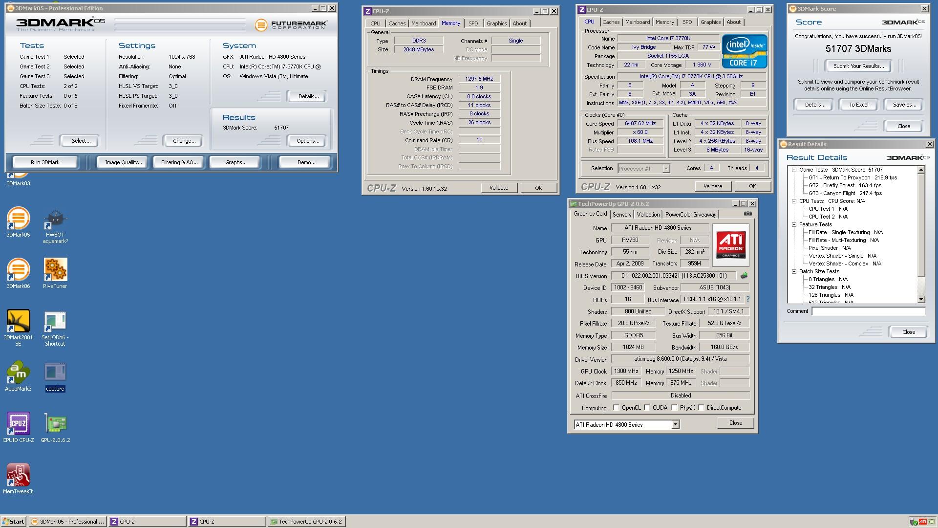Select GT2 - Firefly Forest result row
938x528 pixels.
point(845,186)
